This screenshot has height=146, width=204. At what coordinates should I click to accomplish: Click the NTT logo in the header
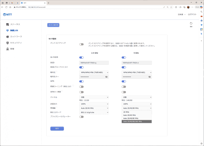[7, 14]
